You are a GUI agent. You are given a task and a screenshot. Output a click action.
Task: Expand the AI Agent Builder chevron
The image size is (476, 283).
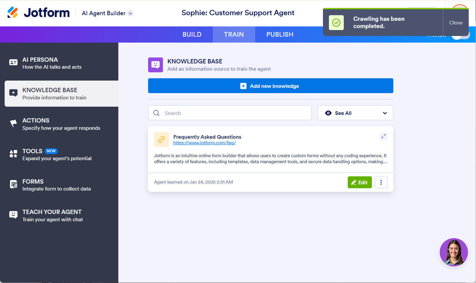pyautogui.click(x=131, y=13)
